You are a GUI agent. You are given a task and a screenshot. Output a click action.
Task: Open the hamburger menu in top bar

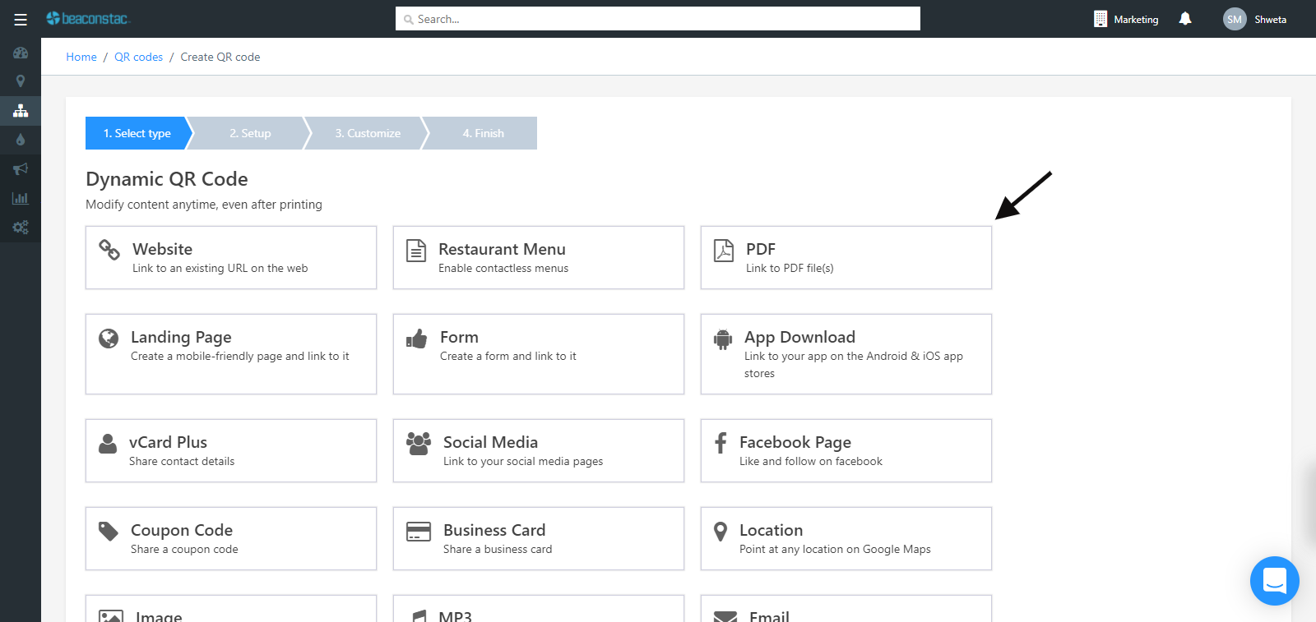[x=21, y=20]
